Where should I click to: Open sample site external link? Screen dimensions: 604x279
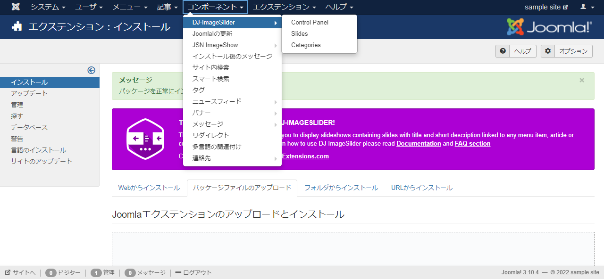[546, 7]
